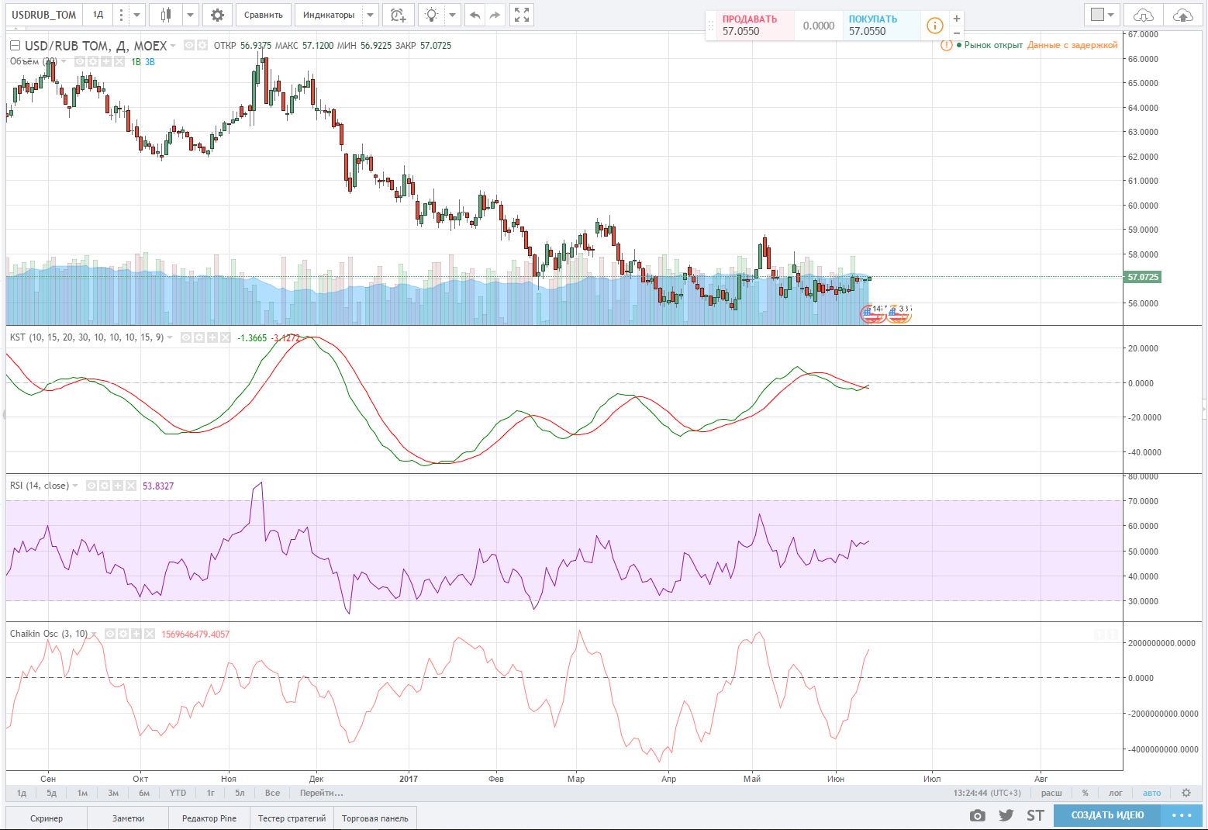1208x830 pixels.
Task: Click the undo arrow in toolbar
Action: (475, 15)
